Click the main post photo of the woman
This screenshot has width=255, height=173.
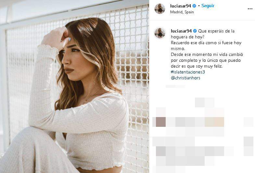[x=74, y=86]
